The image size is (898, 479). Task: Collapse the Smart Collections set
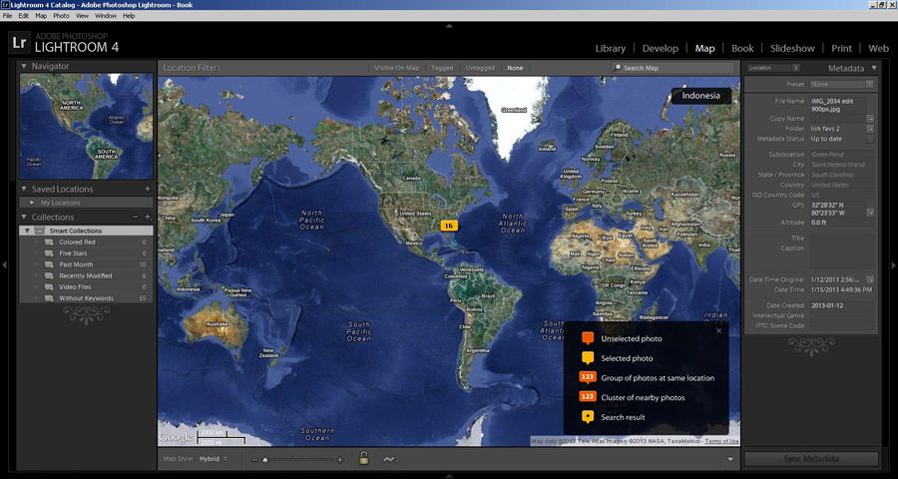pos(27,231)
